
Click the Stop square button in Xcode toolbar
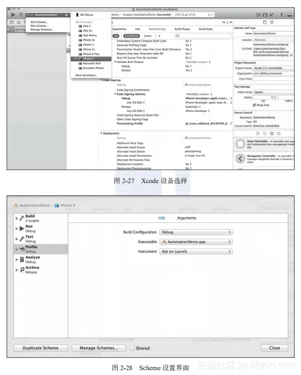(21, 15)
